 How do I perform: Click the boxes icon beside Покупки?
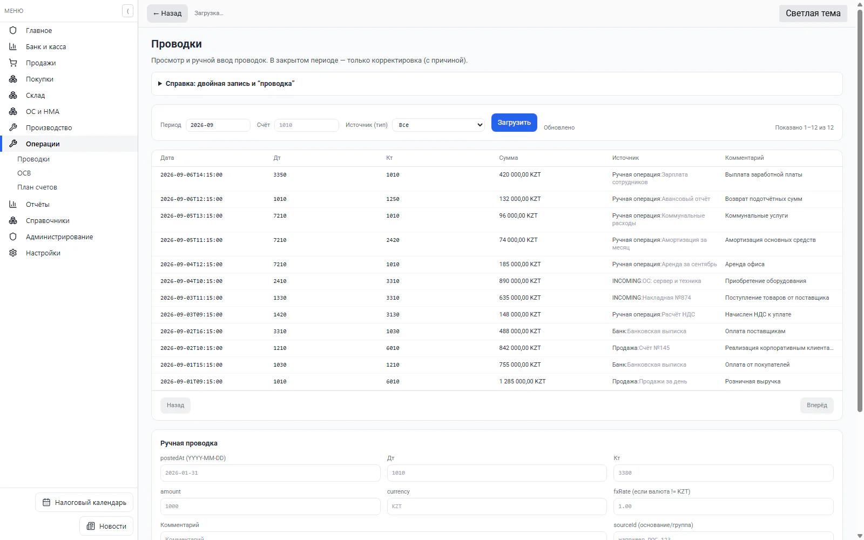tap(13, 79)
